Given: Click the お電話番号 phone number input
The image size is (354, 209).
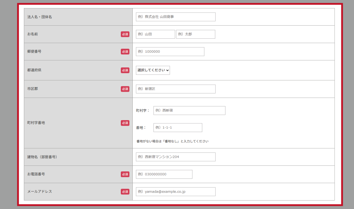Looking at the screenshot, I should [x=164, y=174].
